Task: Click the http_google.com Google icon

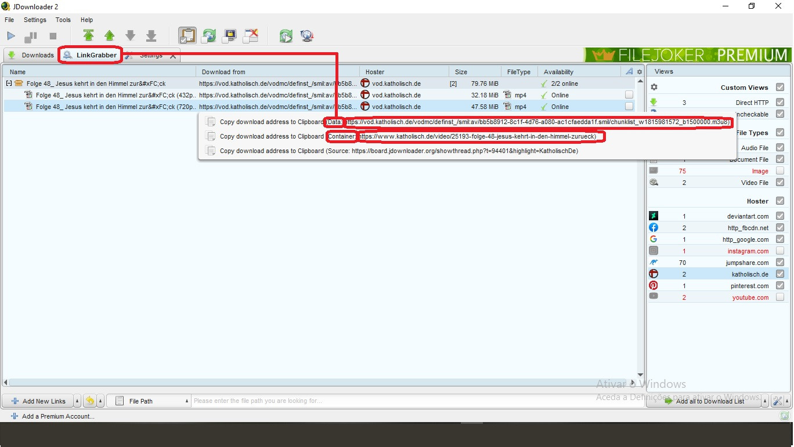Action: point(654,239)
